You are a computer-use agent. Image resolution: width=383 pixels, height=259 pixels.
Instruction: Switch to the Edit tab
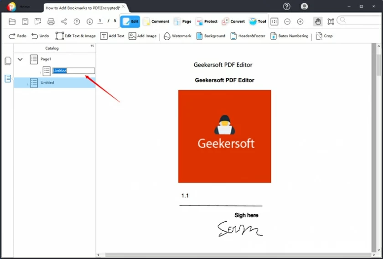tap(130, 21)
